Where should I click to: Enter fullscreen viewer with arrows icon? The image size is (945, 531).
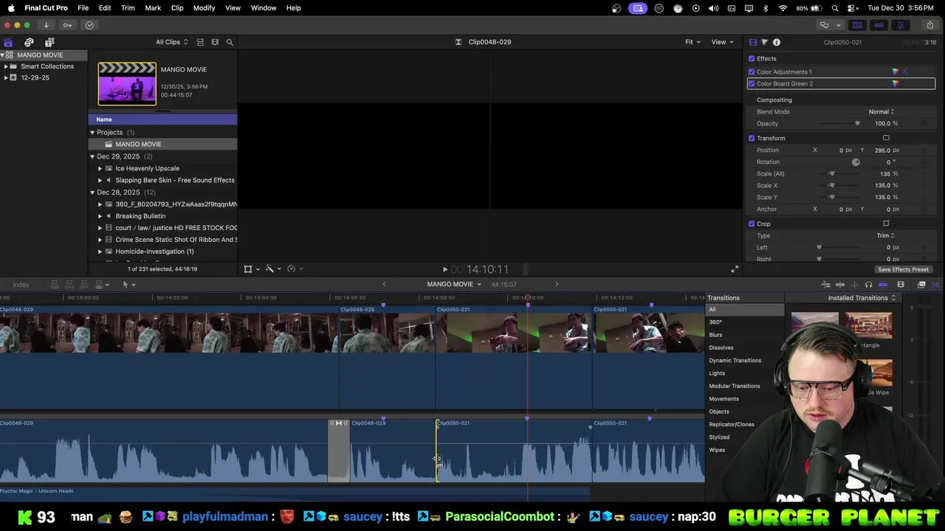click(735, 269)
